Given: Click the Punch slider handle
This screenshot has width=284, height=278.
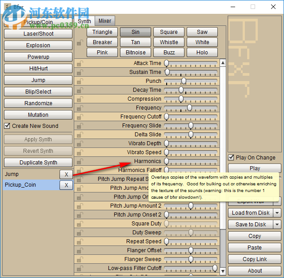Looking at the screenshot, I should [184, 81].
